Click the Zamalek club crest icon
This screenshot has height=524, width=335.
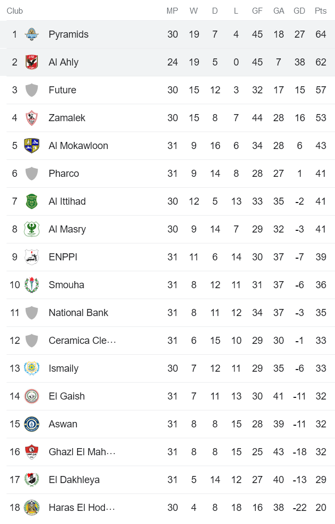32,118
